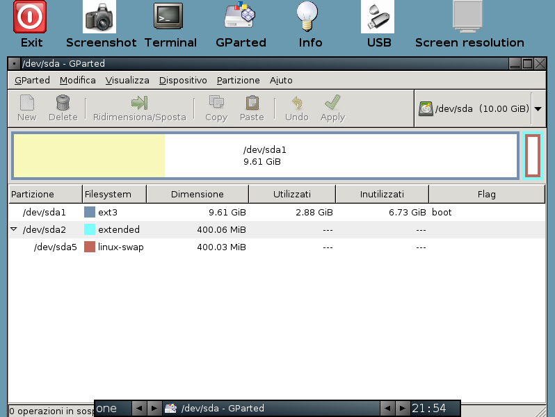555x417 pixels.
Task: Click the Delete trash toolbar icon
Action: point(63,103)
